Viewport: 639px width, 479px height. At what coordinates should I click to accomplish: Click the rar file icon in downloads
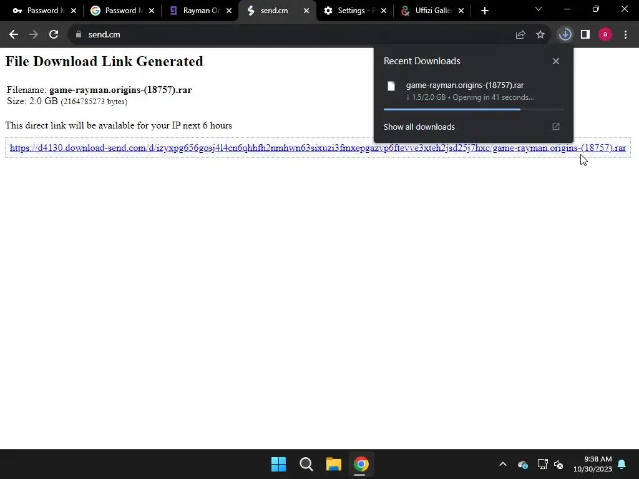[391, 86]
